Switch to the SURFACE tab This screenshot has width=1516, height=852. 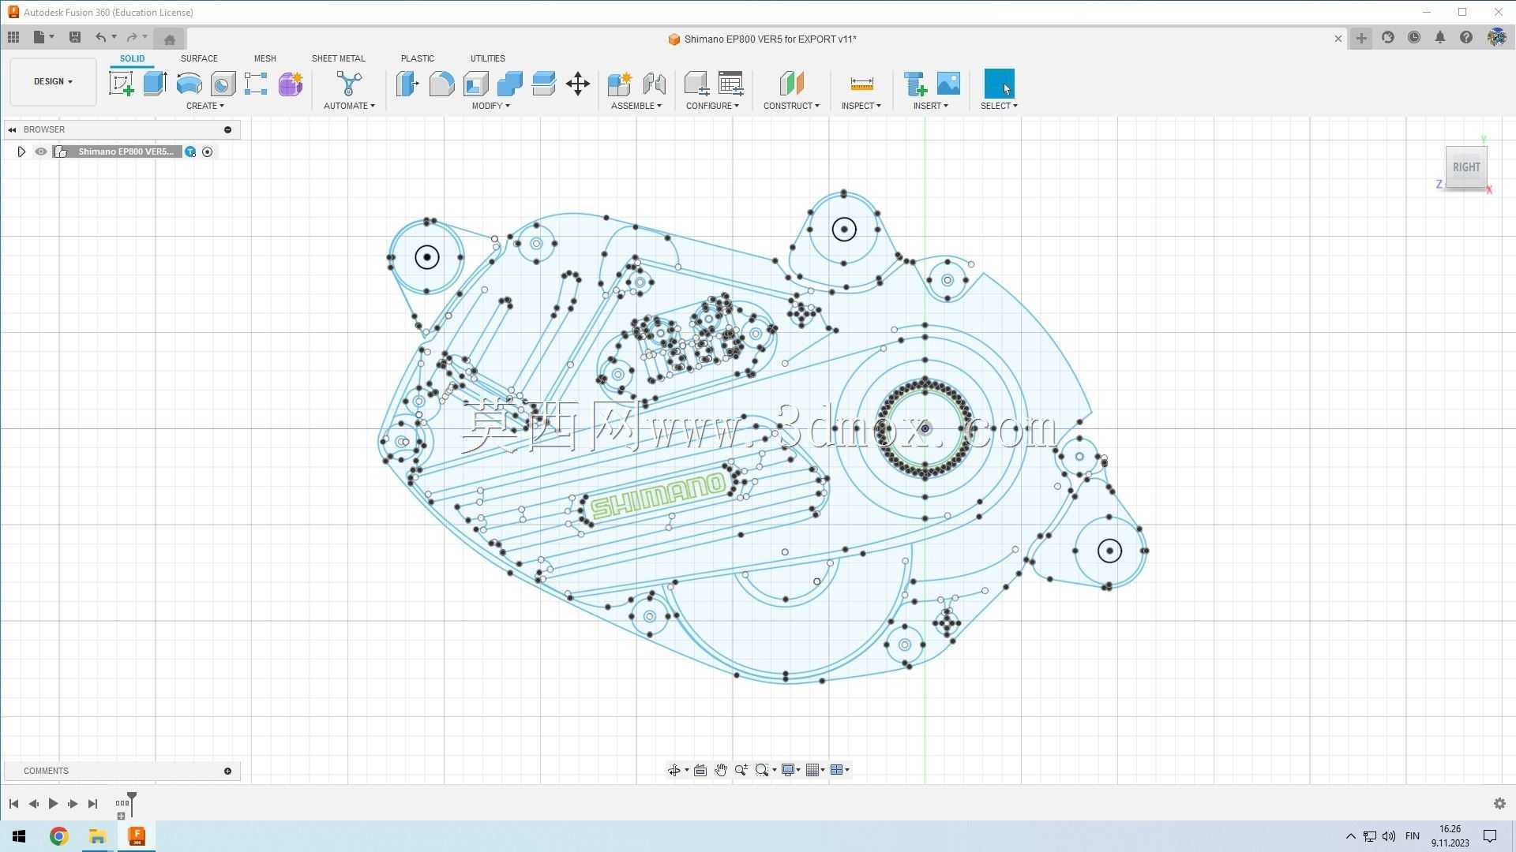click(199, 58)
